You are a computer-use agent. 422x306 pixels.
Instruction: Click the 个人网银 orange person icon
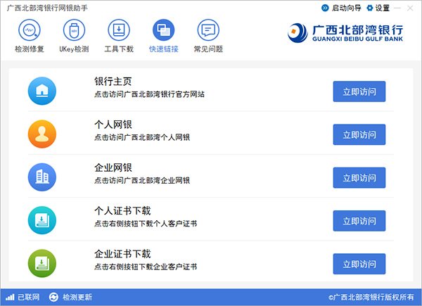coord(42,134)
